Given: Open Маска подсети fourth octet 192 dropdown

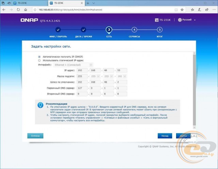Looking at the screenshot, I should pyautogui.click(x=122, y=76).
